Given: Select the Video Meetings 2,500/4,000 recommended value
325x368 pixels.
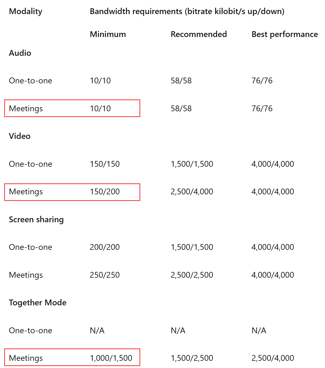Looking at the screenshot, I should click(192, 192).
